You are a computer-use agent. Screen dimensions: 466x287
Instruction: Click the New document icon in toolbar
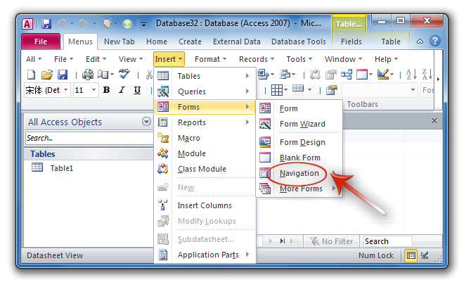pyautogui.click(x=31, y=75)
